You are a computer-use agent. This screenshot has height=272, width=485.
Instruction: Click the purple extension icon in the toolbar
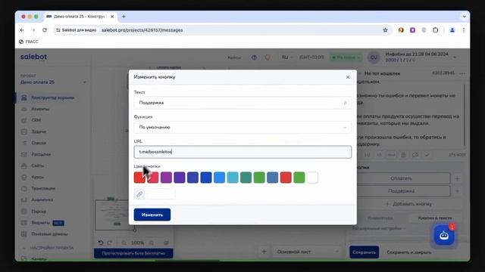(412, 30)
